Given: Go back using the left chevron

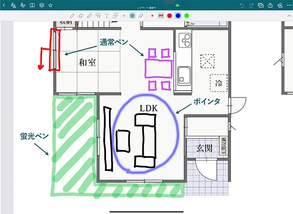Looking at the screenshot, I should [4, 5].
